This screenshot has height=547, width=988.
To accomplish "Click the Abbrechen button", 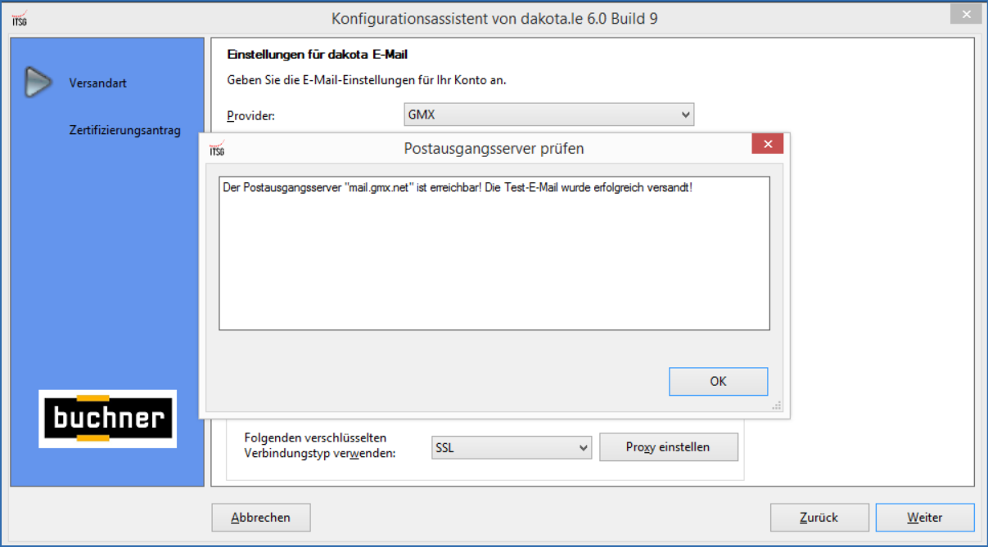I will 261,518.
